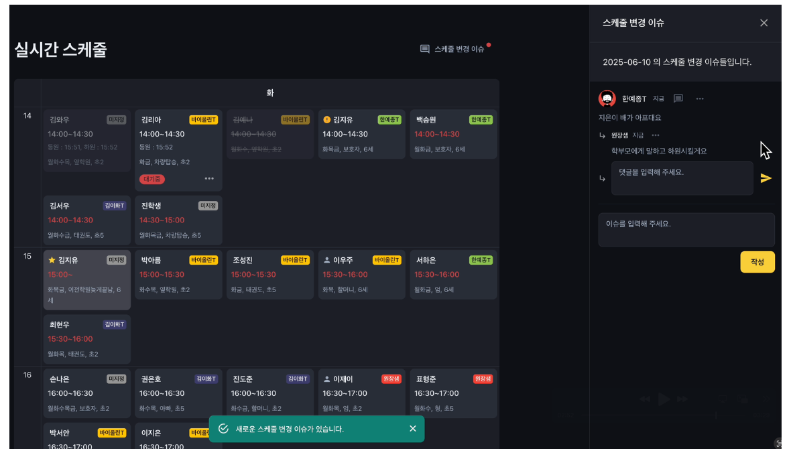
Task: Click the 15:00~ time on 김지유's card
Action: [x=60, y=275]
